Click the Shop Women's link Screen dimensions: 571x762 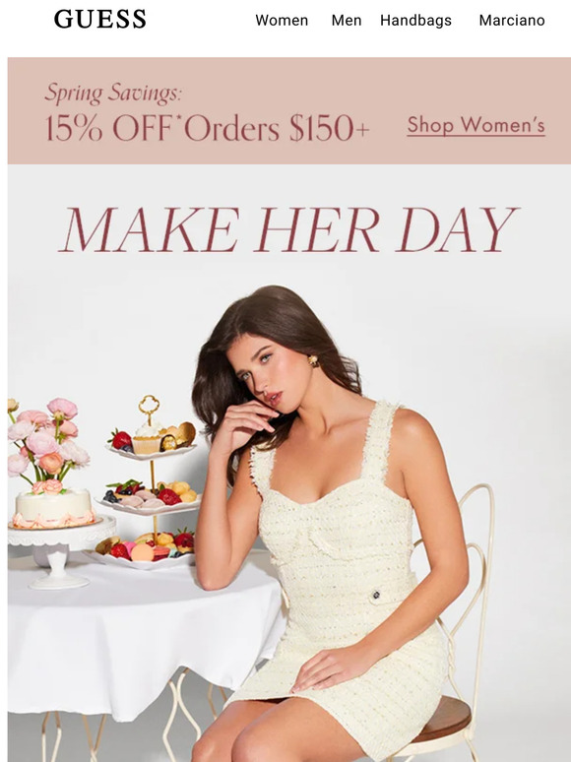tap(476, 125)
